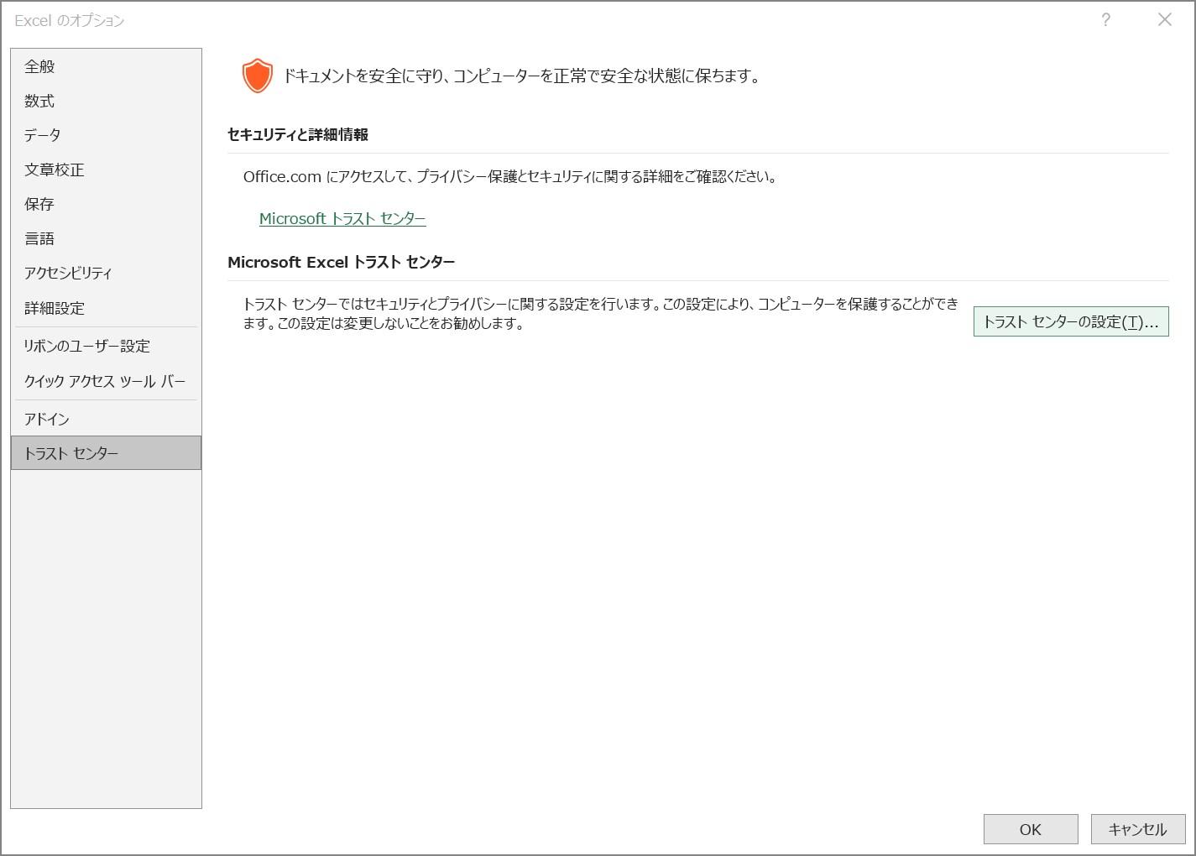Switch to the 数式 settings page
The height and width of the screenshot is (856, 1196).
click(39, 101)
